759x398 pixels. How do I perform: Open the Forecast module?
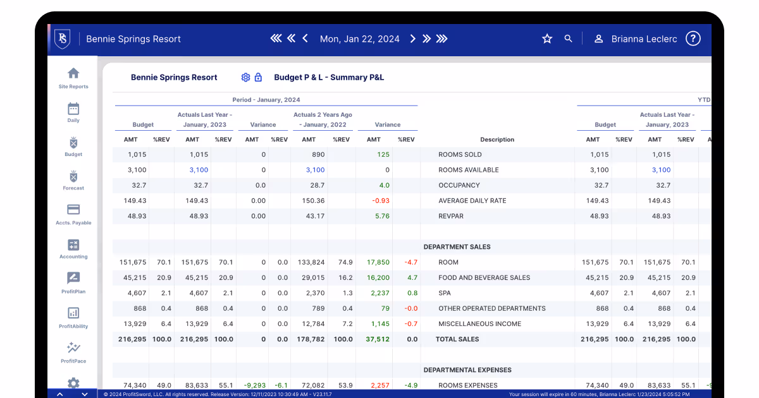pos(73,179)
